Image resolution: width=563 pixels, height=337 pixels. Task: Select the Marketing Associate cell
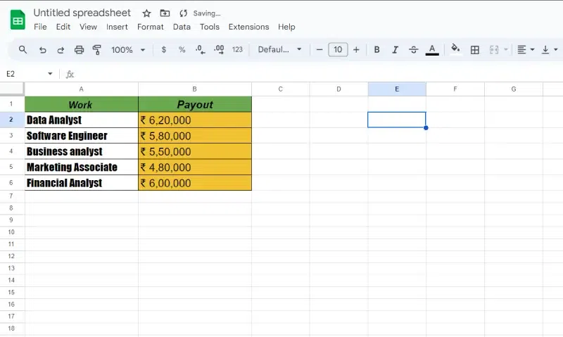click(x=82, y=167)
